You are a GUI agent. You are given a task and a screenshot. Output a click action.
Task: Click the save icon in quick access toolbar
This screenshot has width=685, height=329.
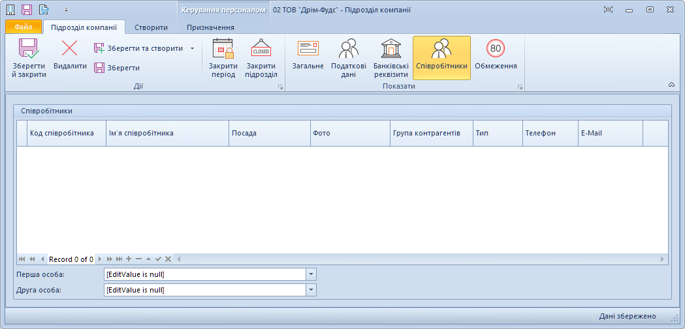point(27,10)
